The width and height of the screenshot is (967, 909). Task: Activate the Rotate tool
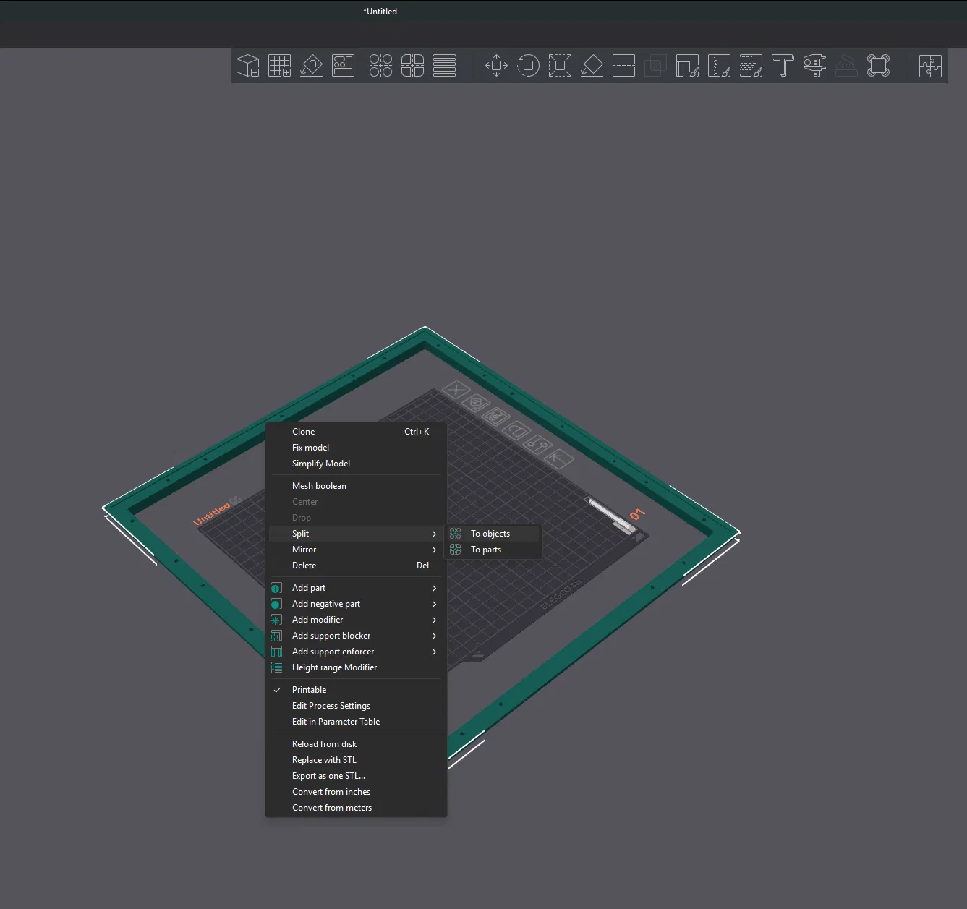tap(528, 66)
